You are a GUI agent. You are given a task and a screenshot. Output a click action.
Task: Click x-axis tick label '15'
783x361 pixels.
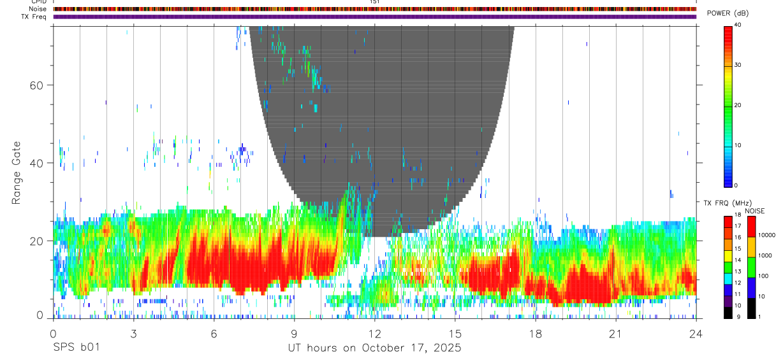coord(455,334)
